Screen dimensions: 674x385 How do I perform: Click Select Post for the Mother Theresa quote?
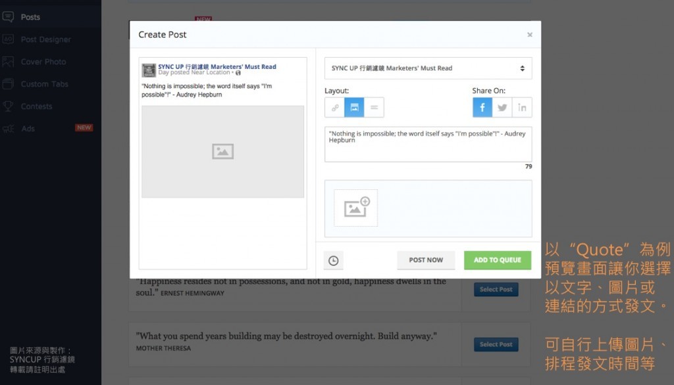tap(496, 344)
